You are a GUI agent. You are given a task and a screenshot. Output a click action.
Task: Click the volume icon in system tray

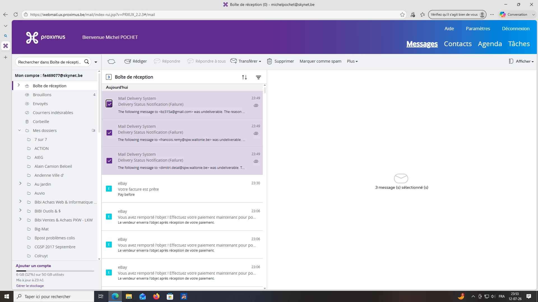(x=493, y=296)
